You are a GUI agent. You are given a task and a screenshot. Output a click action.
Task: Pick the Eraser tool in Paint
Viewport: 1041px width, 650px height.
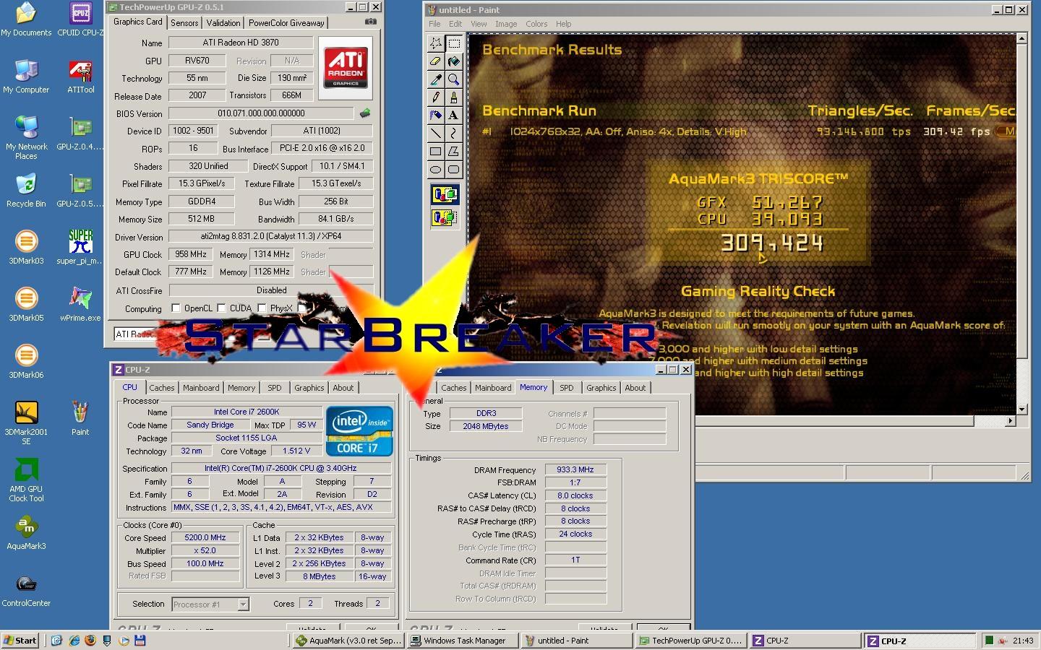435,61
